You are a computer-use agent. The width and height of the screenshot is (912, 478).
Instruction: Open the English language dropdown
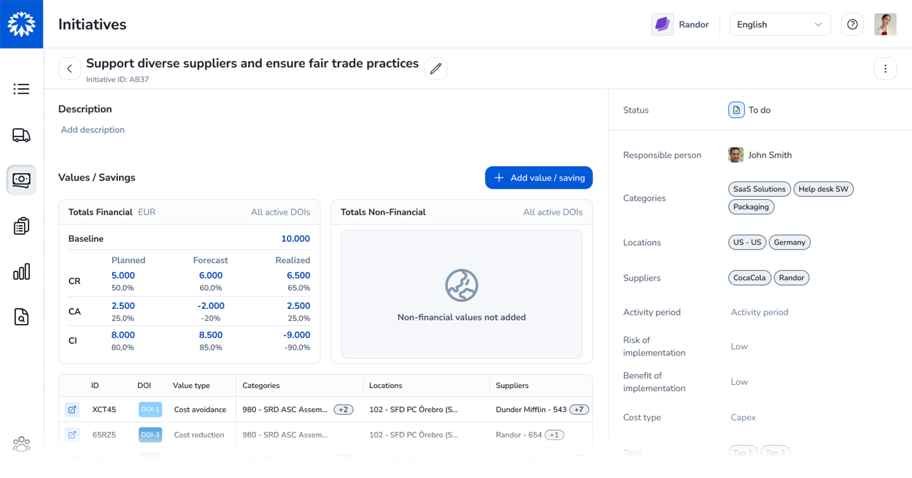pos(780,24)
